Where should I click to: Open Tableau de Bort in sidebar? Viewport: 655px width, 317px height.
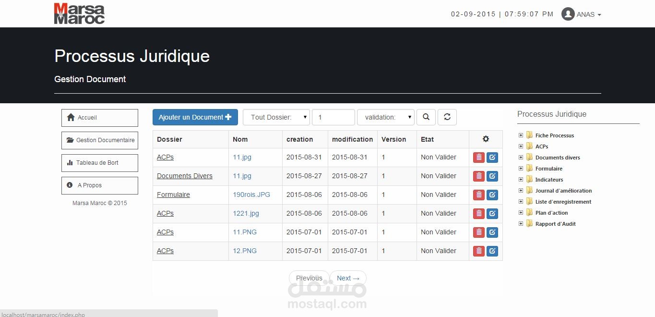coord(100,163)
